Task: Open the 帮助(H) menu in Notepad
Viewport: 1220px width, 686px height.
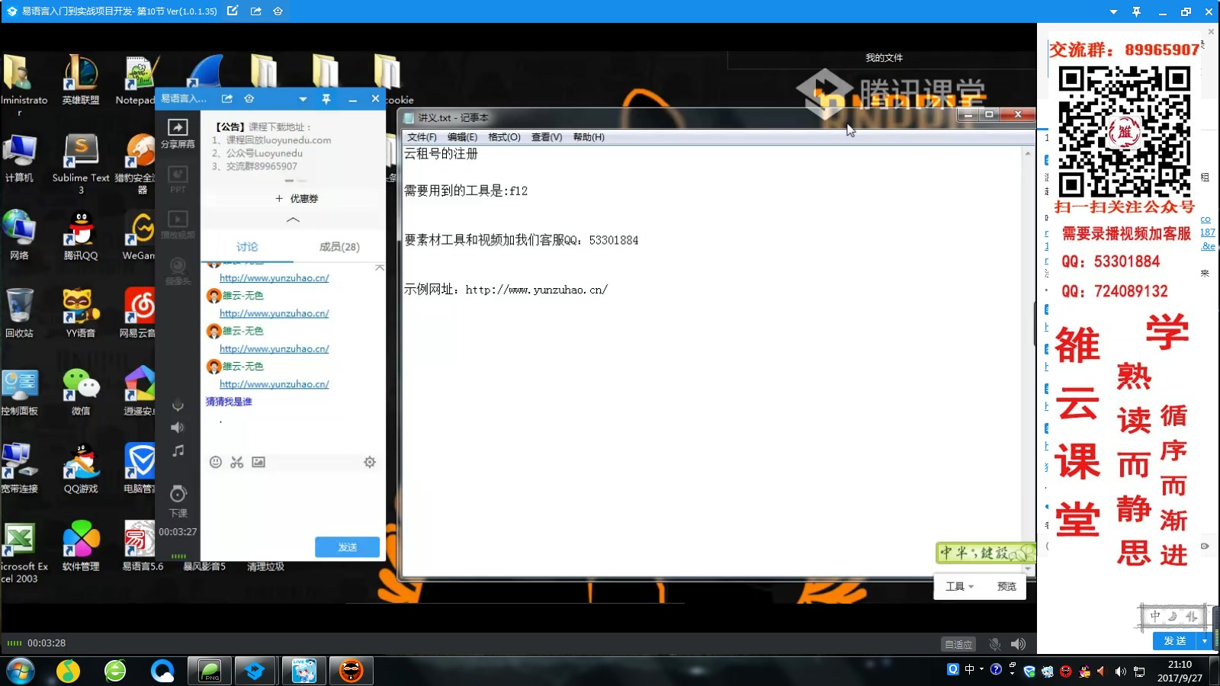Action: [589, 137]
